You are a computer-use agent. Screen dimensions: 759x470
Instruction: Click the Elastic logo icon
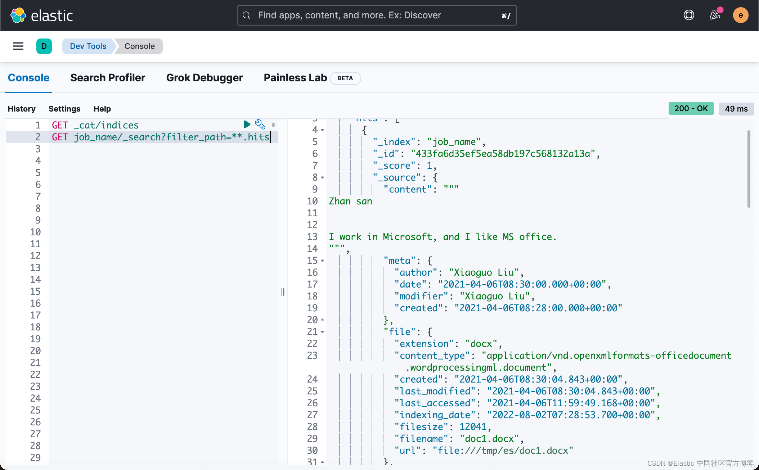coord(18,15)
